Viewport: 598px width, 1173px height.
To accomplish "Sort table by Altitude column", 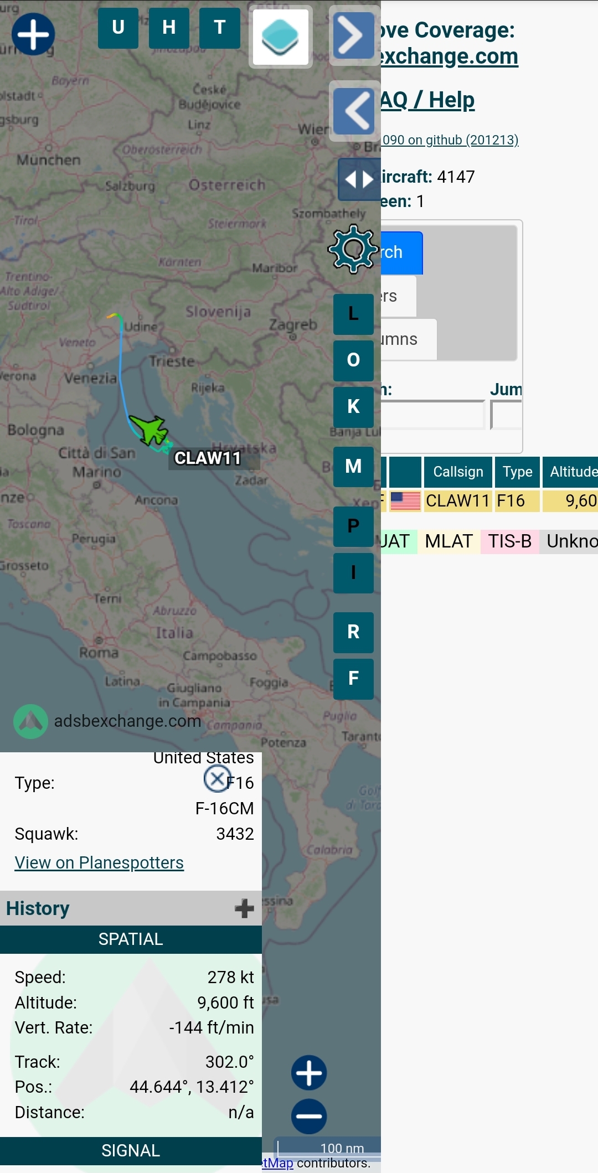I will pos(570,472).
